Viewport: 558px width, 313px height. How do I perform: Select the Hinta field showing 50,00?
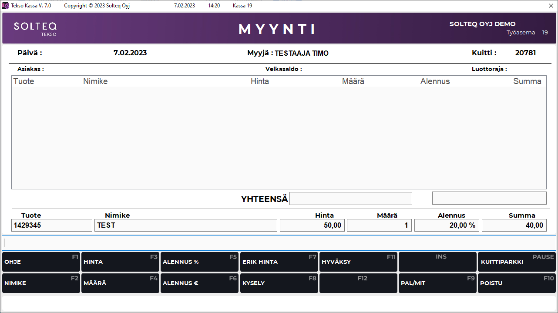click(x=312, y=225)
